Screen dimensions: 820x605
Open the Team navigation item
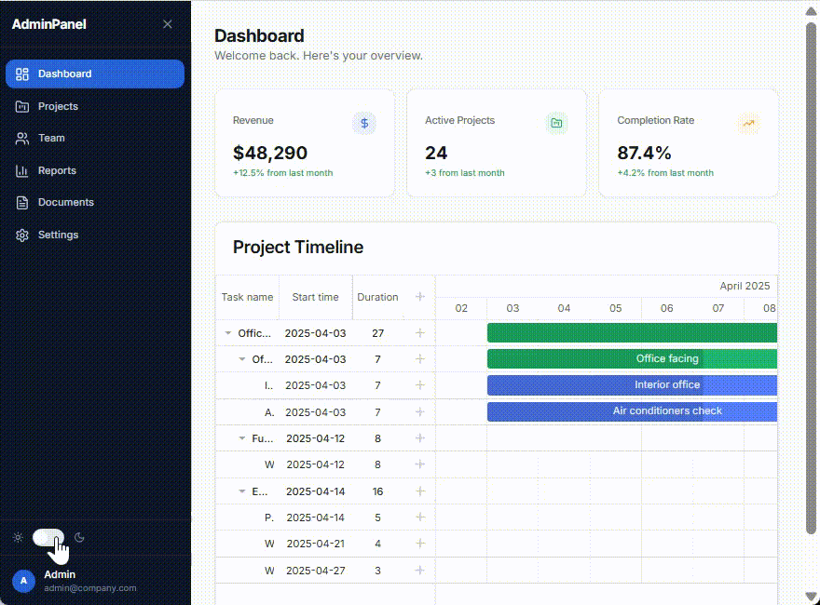click(x=51, y=138)
